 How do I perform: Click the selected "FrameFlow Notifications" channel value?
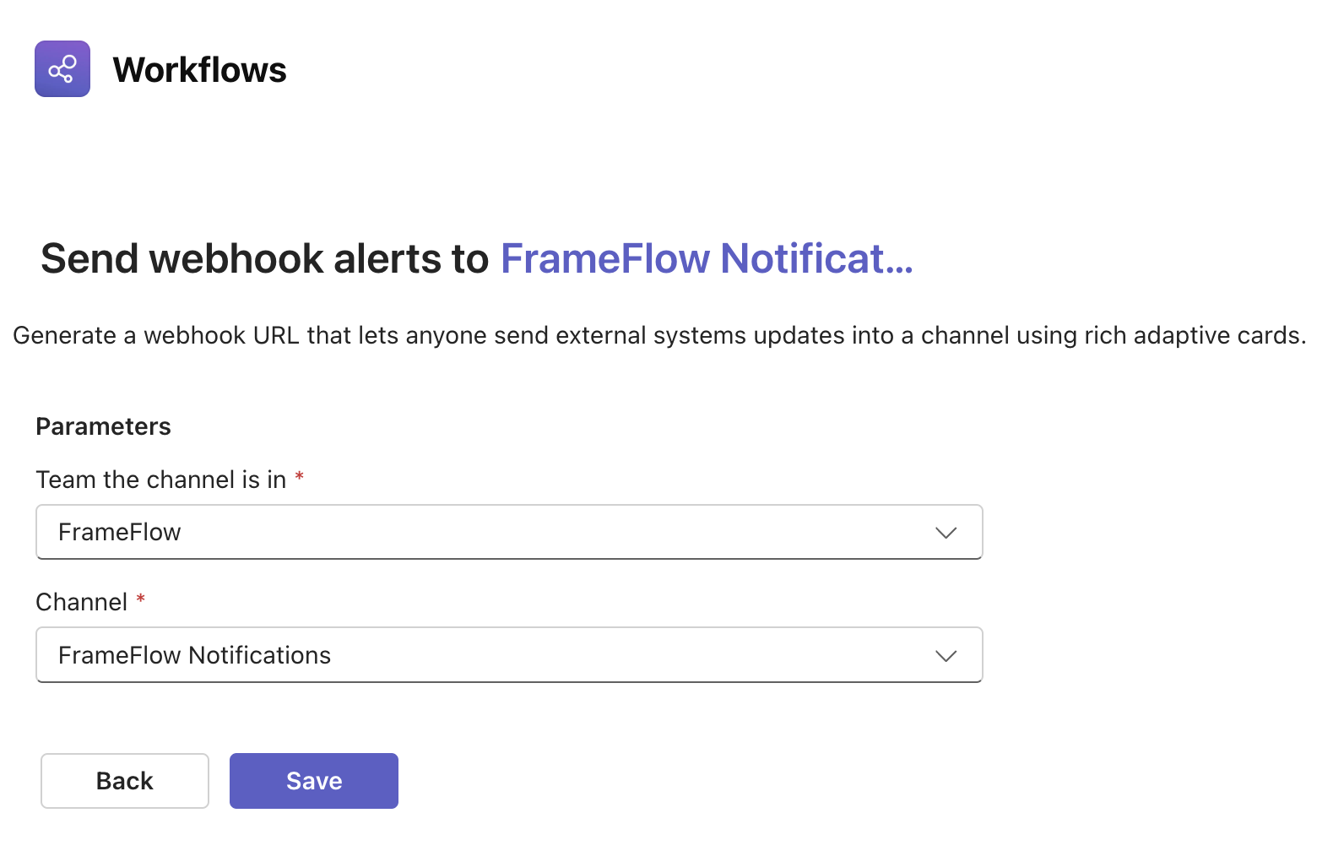point(194,656)
